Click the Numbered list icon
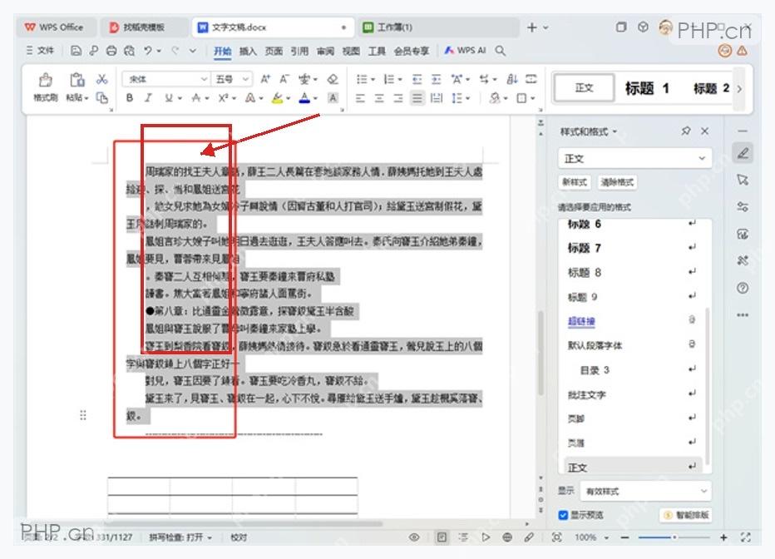 click(389, 79)
